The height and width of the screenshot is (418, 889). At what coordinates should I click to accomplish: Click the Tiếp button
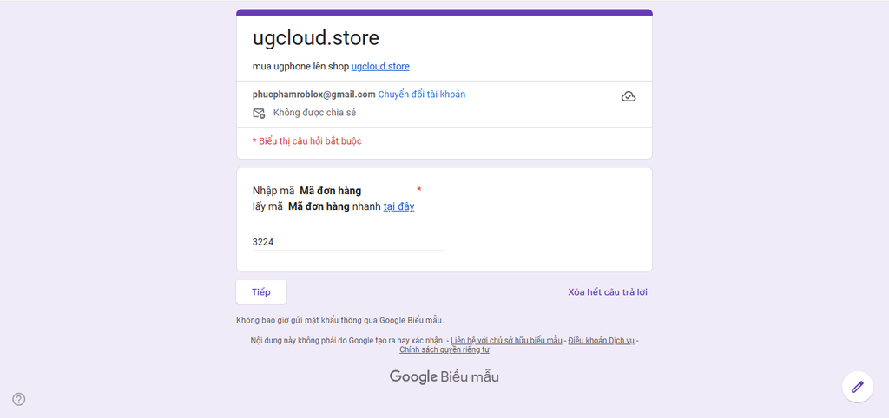pyautogui.click(x=261, y=292)
